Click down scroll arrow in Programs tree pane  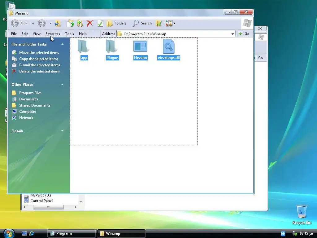click(x=81, y=202)
